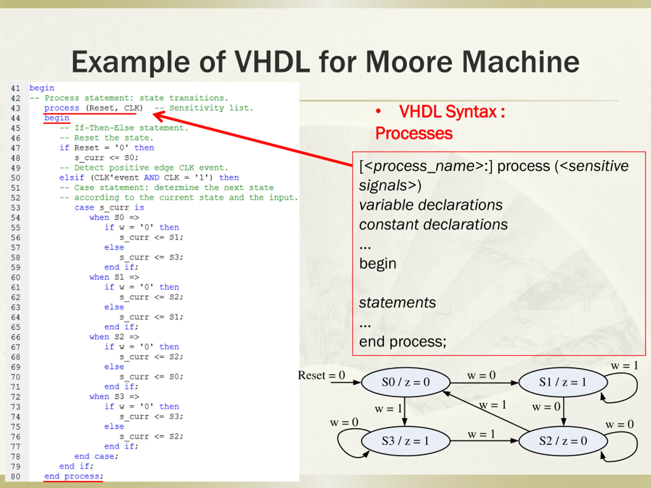This screenshot has width=651, height=488.
Task: Click 'when S3 =>' on line 72
Action: (114, 396)
